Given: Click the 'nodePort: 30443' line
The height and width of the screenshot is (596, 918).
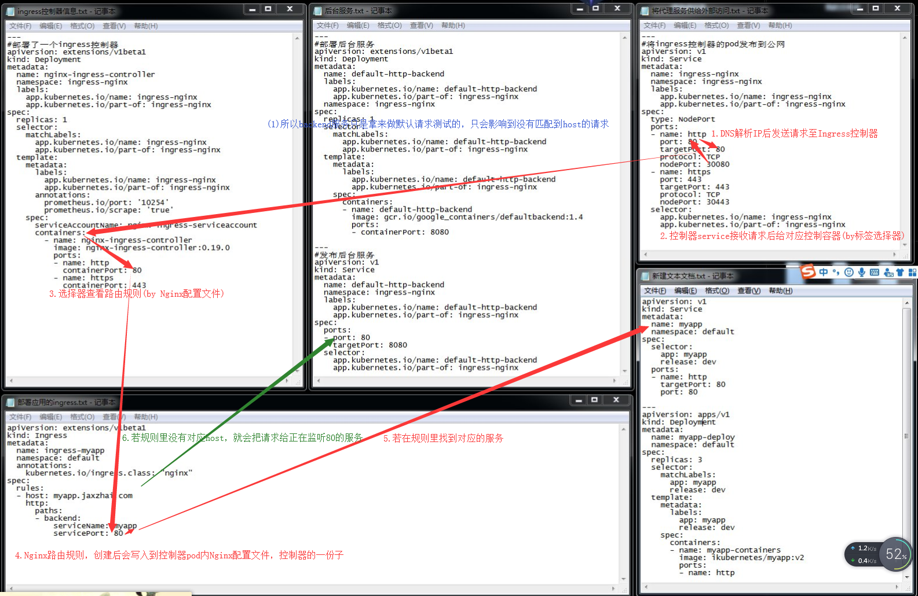Looking at the screenshot, I should pos(694,202).
